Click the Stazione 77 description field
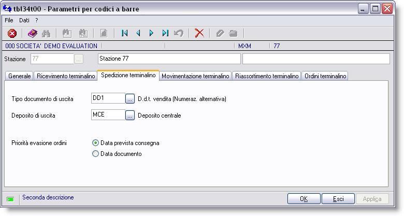The width and height of the screenshot is (404, 216). (x=169, y=59)
